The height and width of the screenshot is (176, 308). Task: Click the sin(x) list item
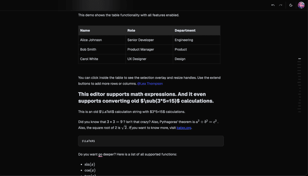click(x=90, y=164)
